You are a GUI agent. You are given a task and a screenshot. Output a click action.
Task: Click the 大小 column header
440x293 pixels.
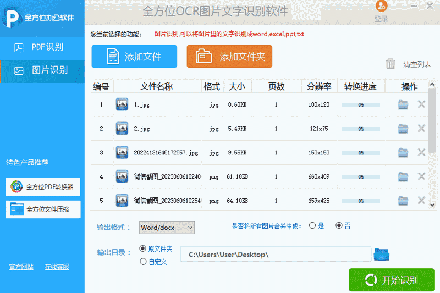(x=238, y=86)
